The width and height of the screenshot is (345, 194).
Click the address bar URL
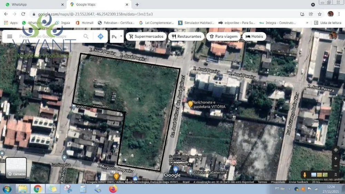pyautogui.click(x=95, y=14)
